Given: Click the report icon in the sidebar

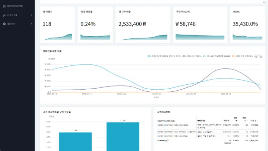Looking at the screenshot, I should tap(4, 6).
